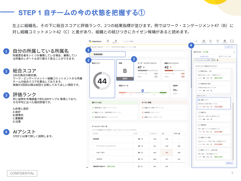Click the 成長実感 table row
Image resolution: width=241 pixels, height=181 pixels.
pos(138,159)
